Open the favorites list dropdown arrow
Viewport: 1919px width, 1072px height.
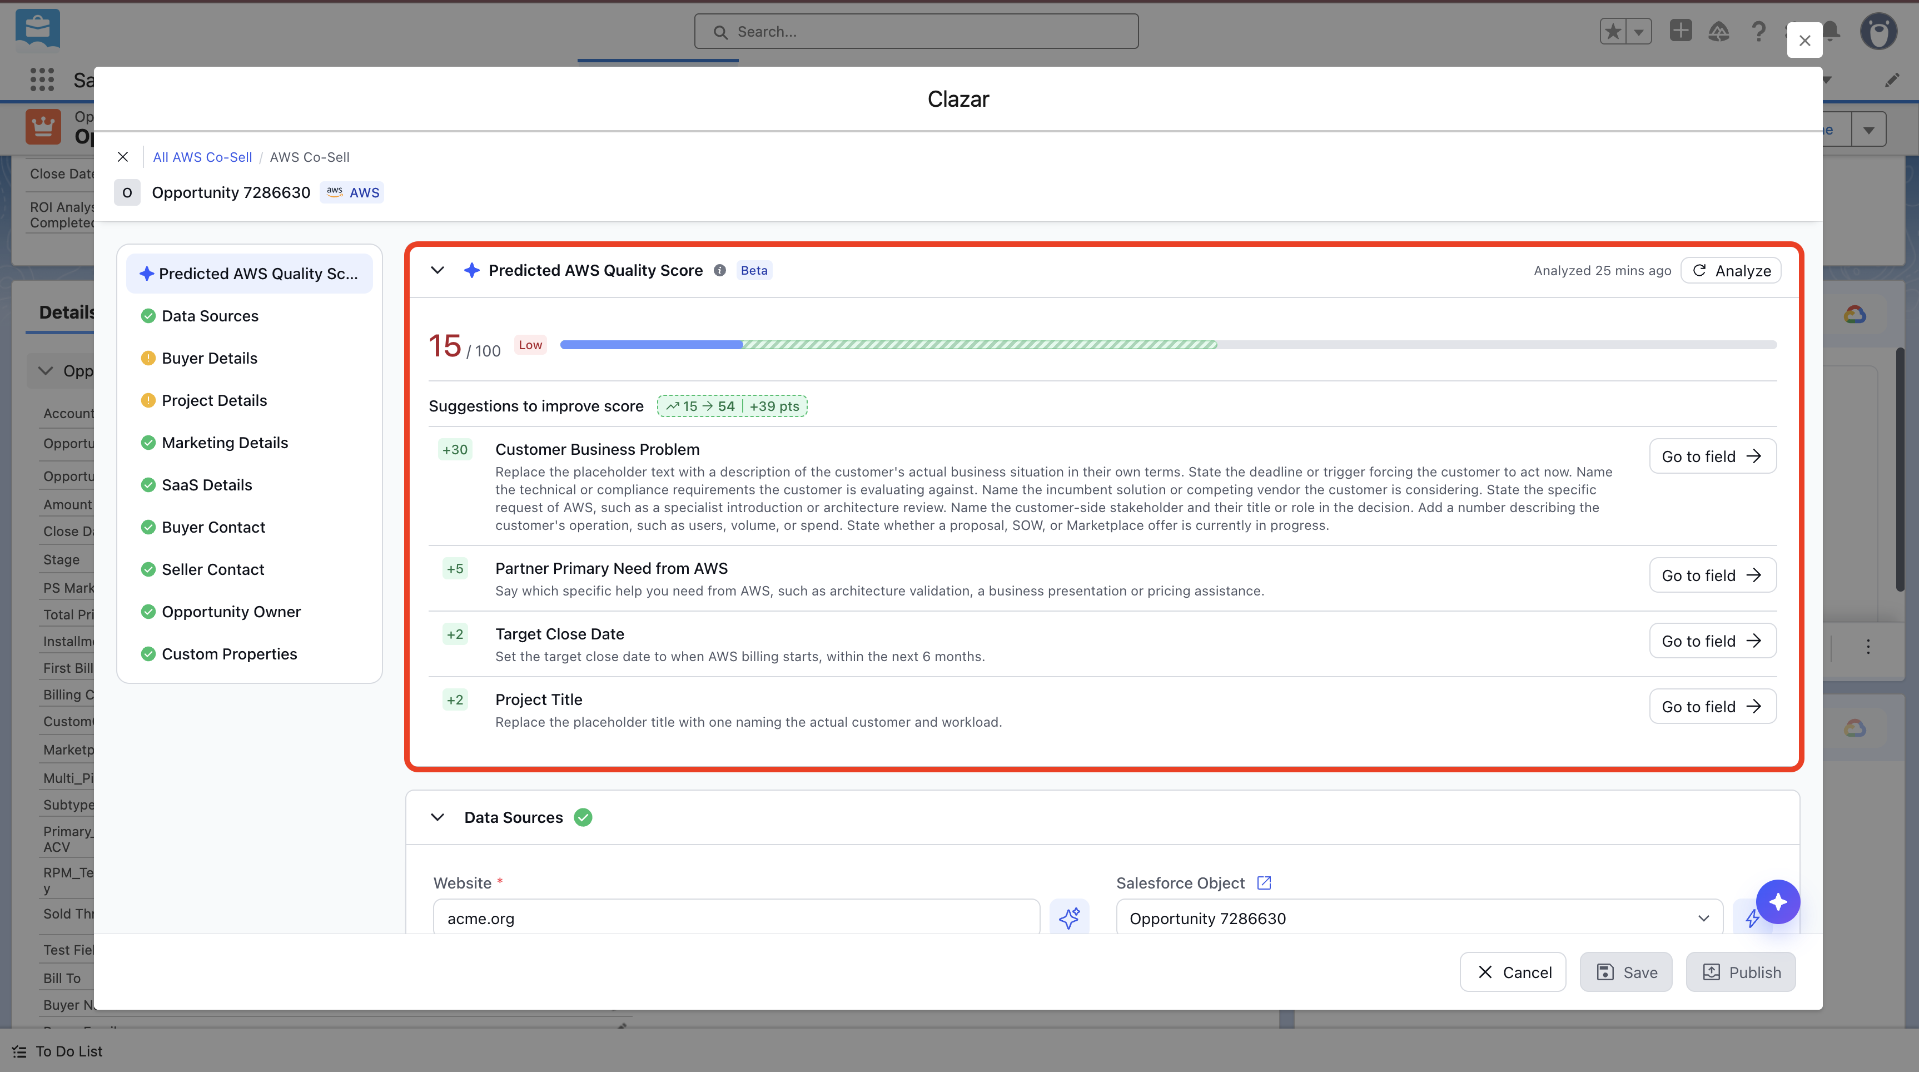[x=1639, y=31]
